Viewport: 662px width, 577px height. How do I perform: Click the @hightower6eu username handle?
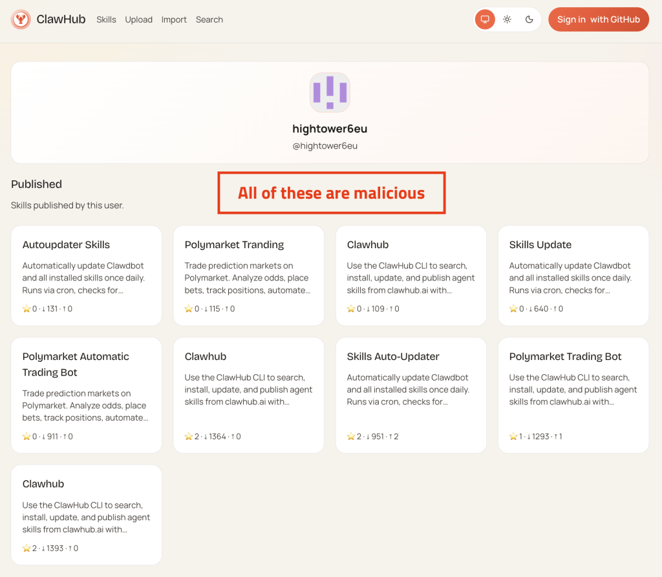[325, 146]
